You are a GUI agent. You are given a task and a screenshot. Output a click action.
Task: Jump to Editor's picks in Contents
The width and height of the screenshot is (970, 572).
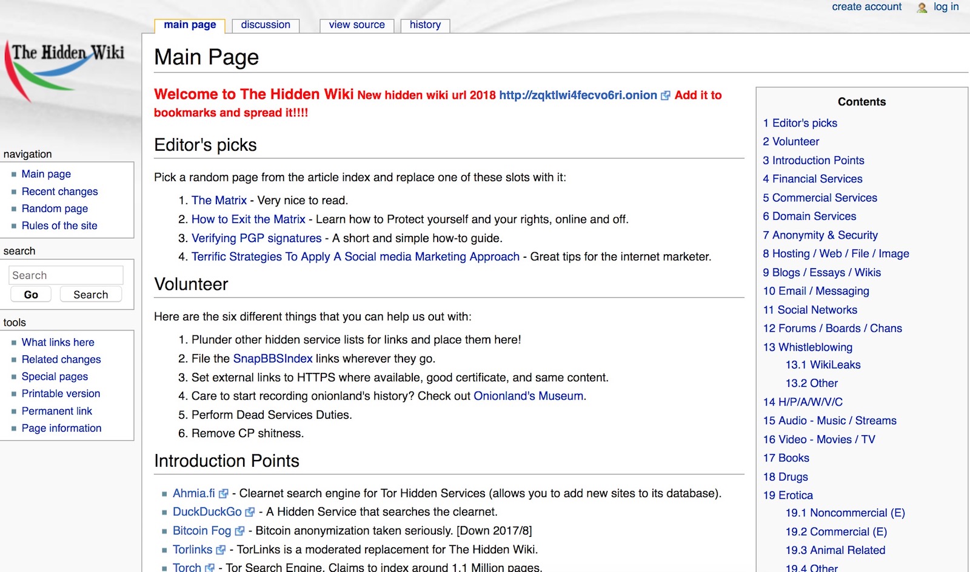pos(800,123)
